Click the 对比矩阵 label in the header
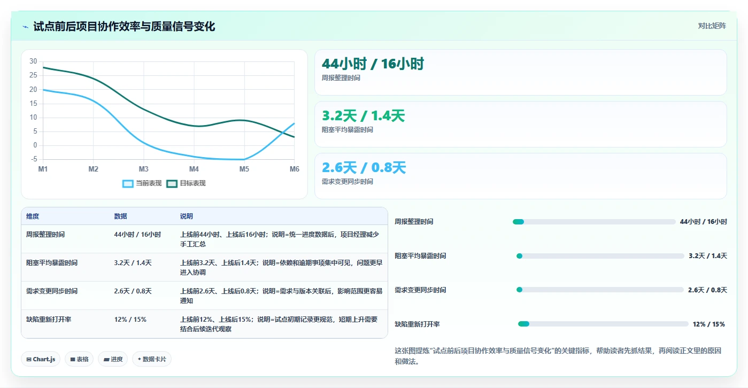Viewport: 748px width, 388px height. 712,26
